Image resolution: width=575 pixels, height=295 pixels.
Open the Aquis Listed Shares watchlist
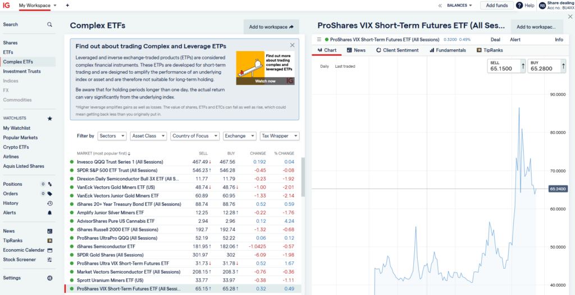24,166
